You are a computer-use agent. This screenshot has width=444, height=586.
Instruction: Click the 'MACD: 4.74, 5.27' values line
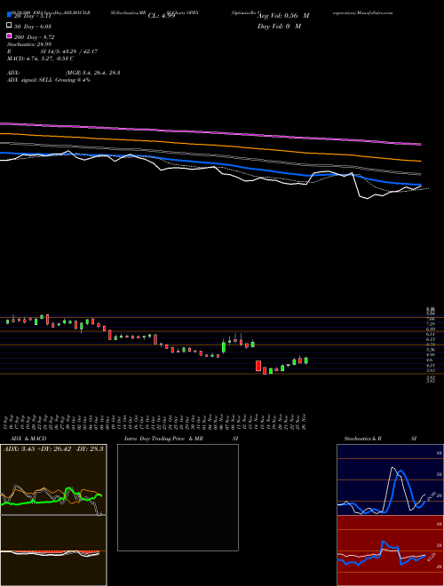40,59
